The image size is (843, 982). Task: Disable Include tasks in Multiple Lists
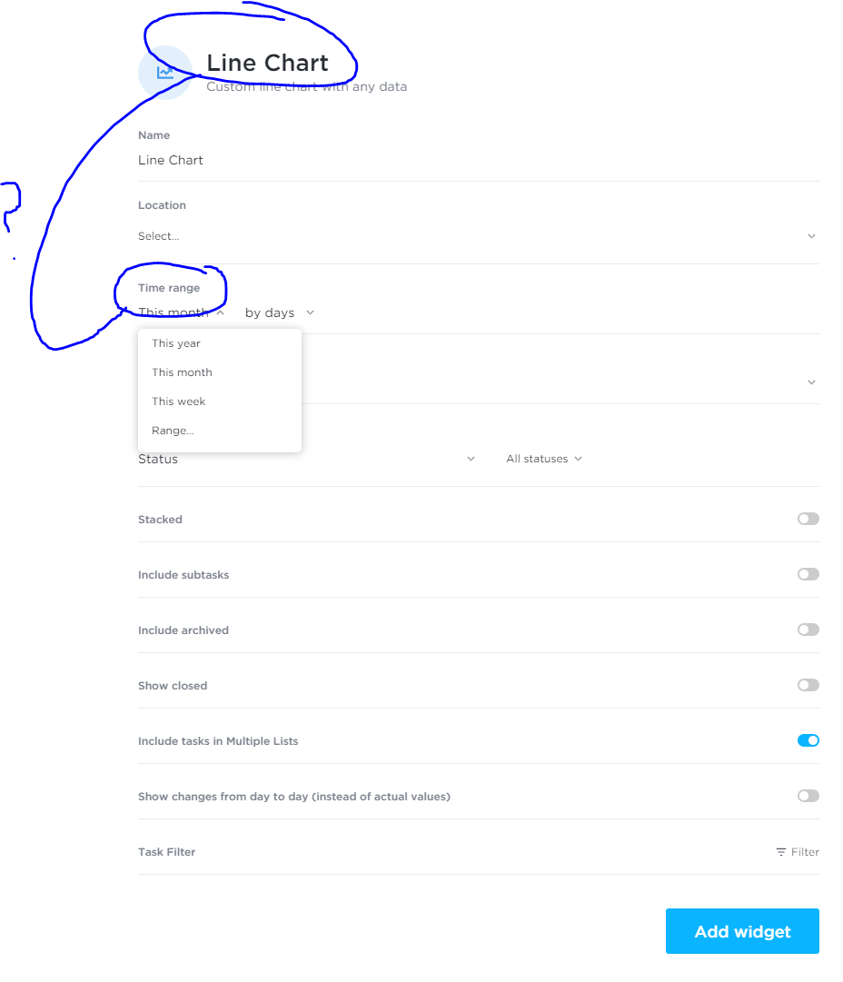click(808, 740)
